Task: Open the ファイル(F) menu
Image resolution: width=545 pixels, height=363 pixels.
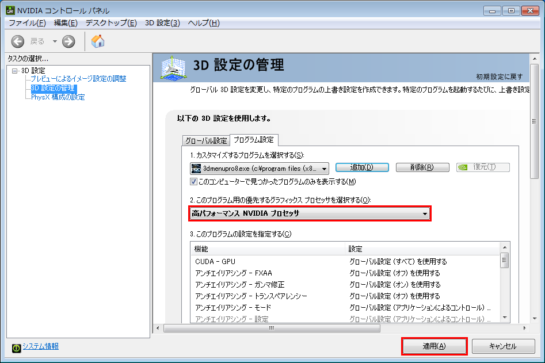Action: (x=27, y=23)
